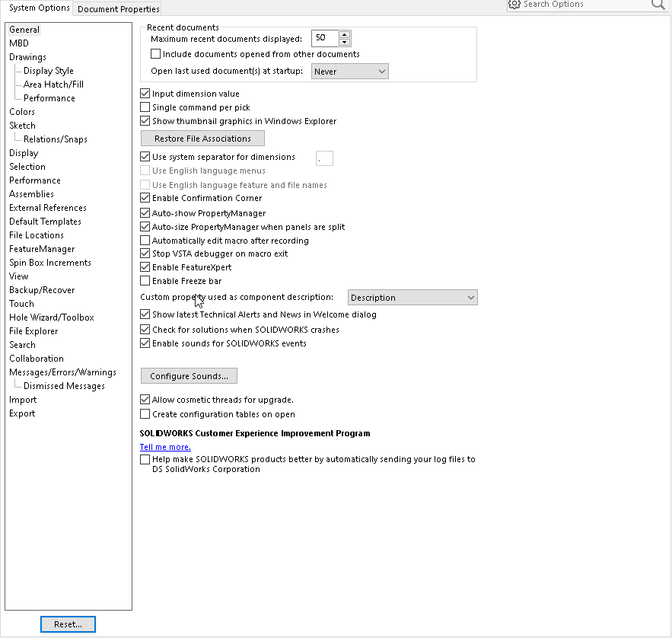Select Collaboration category
This screenshot has width=672, height=638.
click(37, 359)
